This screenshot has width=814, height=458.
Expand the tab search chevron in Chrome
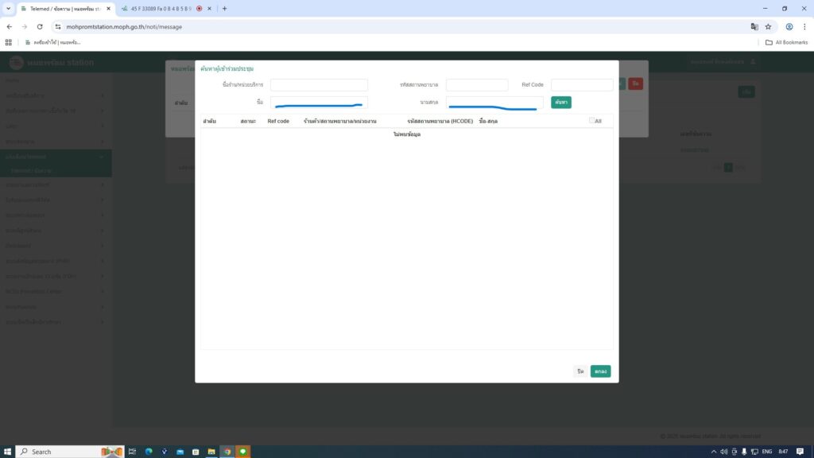pos(8,9)
